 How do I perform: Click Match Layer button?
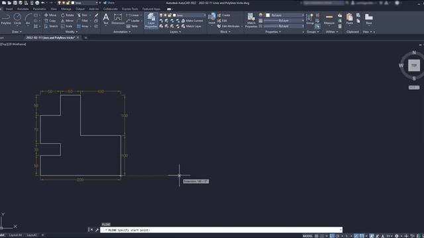click(191, 26)
